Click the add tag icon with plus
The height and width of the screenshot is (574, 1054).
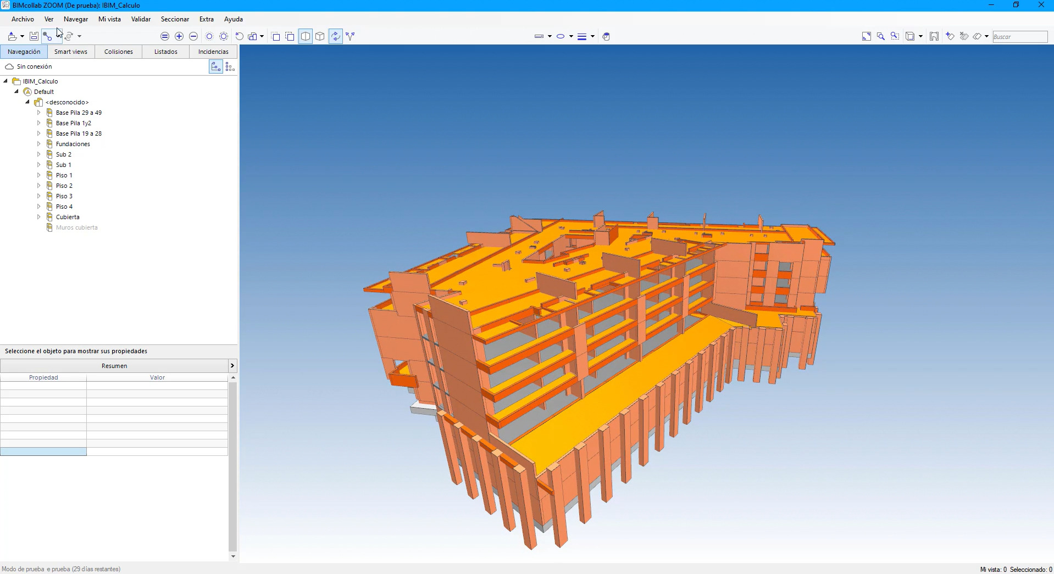click(950, 36)
